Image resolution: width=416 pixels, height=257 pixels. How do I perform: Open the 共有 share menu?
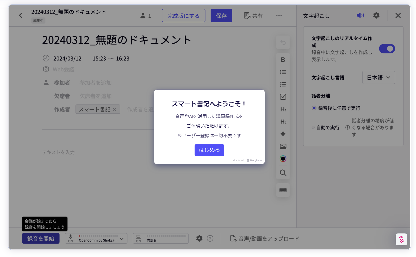point(253,16)
